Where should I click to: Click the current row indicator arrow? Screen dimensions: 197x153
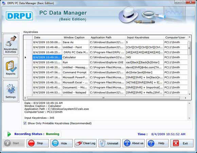(25, 57)
